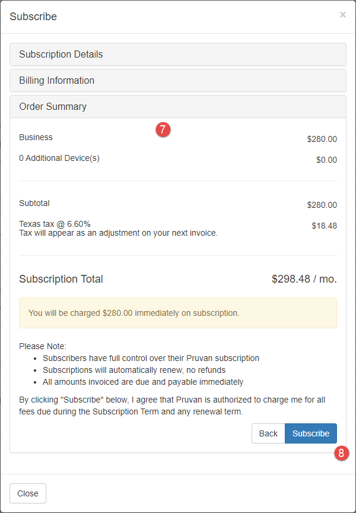
Task: Click the Close button at the bottom
Action: point(28,493)
